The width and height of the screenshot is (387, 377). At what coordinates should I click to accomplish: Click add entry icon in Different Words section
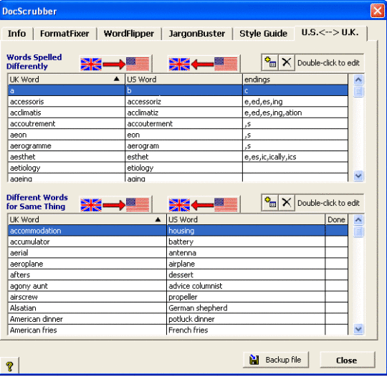[x=270, y=203]
